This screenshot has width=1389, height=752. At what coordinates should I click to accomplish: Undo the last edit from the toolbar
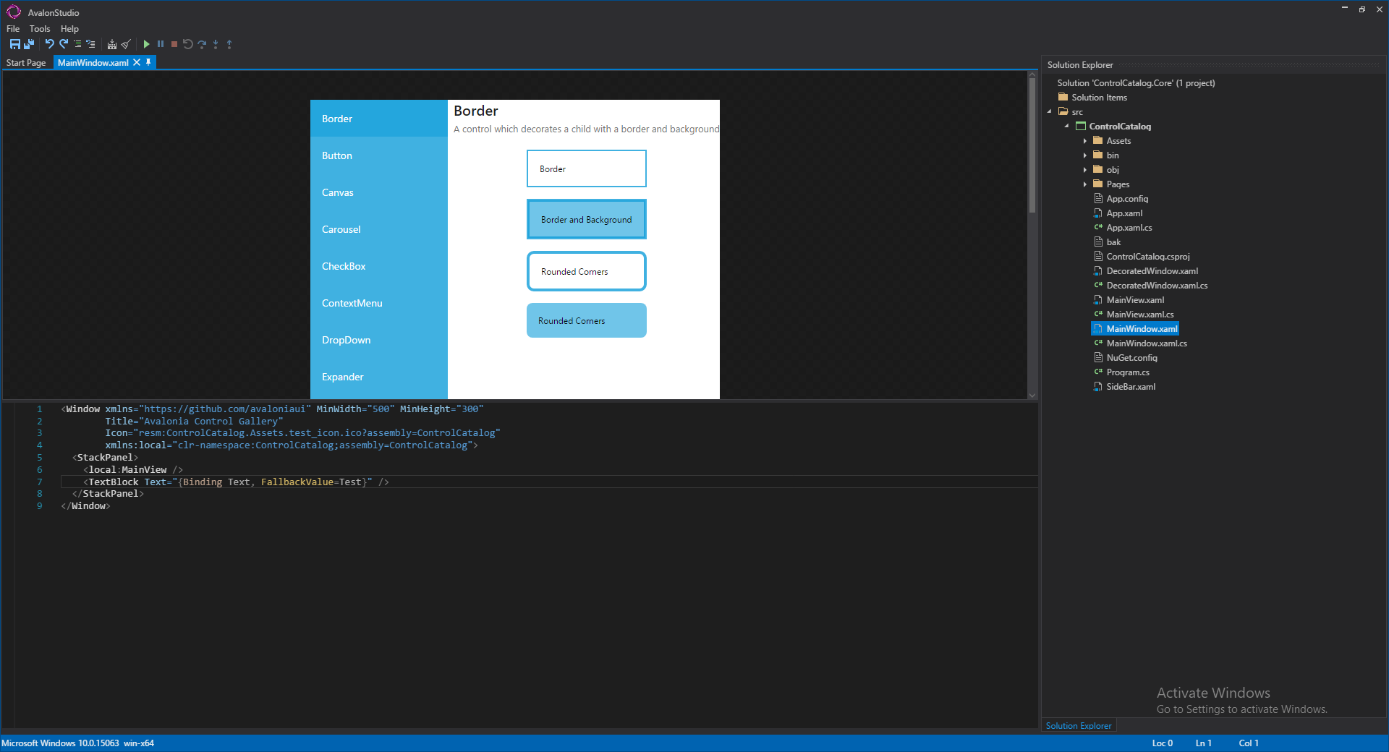point(49,44)
